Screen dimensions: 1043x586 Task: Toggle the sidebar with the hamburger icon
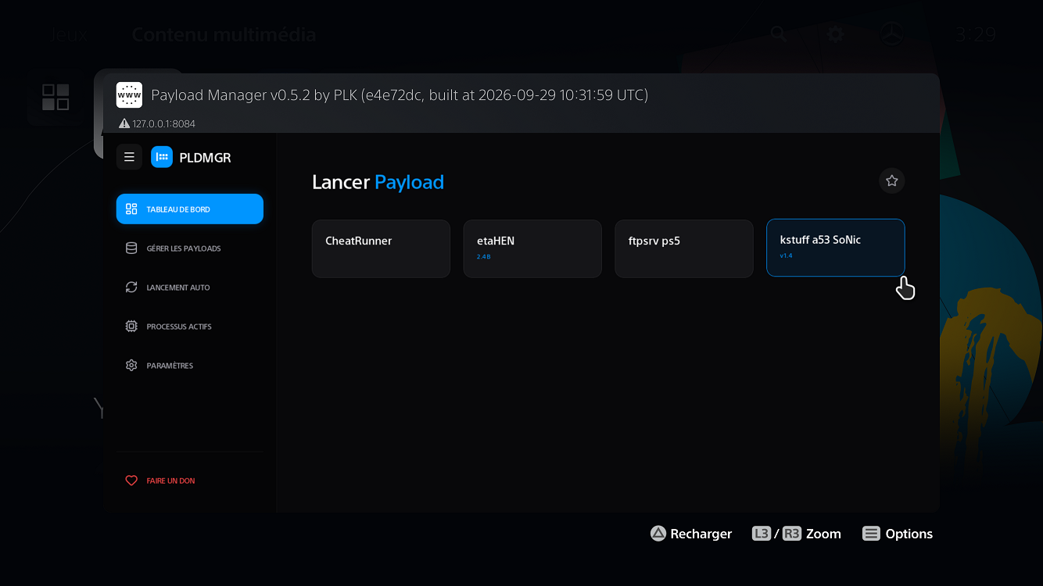[x=130, y=157]
